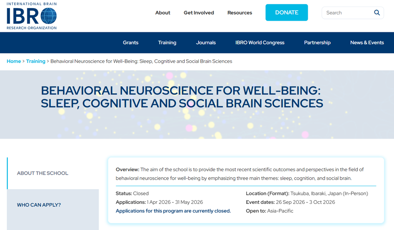Go to IBRO World Congress
The height and width of the screenshot is (230, 394).
260,43
